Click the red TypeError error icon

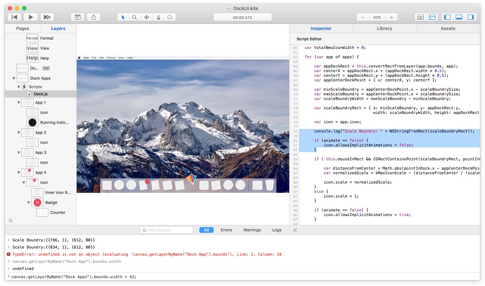9,254
